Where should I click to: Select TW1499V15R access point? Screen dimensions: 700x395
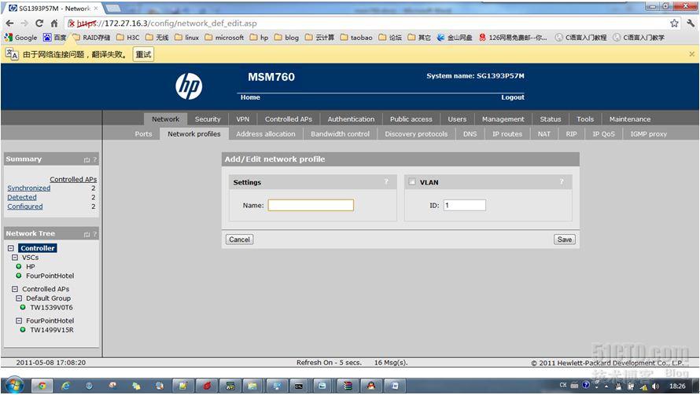pyautogui.click(x=51, y=330)
